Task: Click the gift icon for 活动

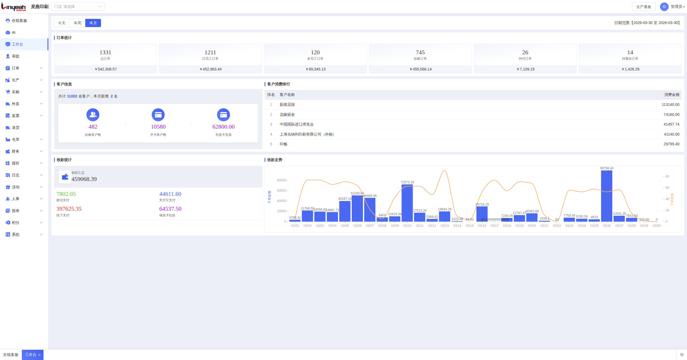Action: pyautogui.click(x=8, y=187)
